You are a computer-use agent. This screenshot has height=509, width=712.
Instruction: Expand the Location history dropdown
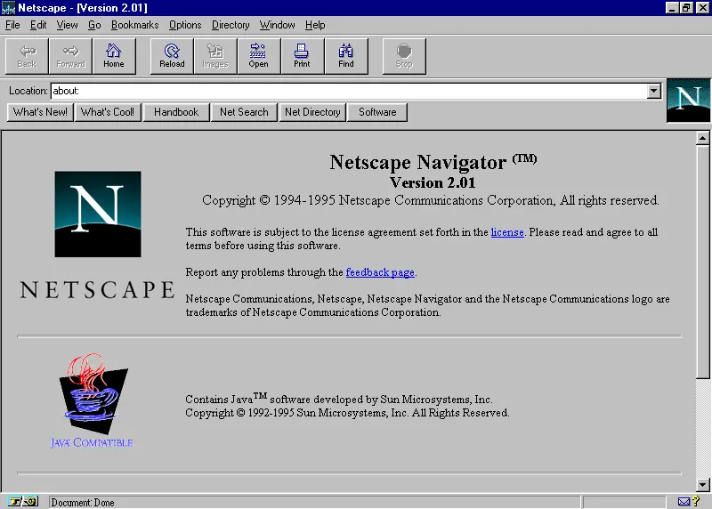pyautogui.click(x=654, y=91)
